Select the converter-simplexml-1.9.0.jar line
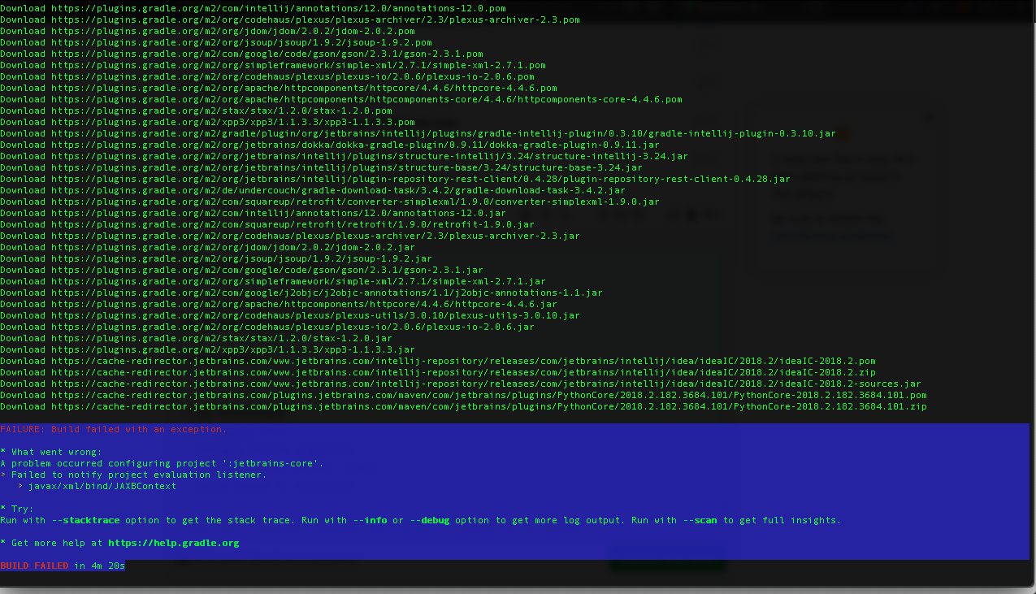Screen dimensions: 1036x594 click(330, 202)
